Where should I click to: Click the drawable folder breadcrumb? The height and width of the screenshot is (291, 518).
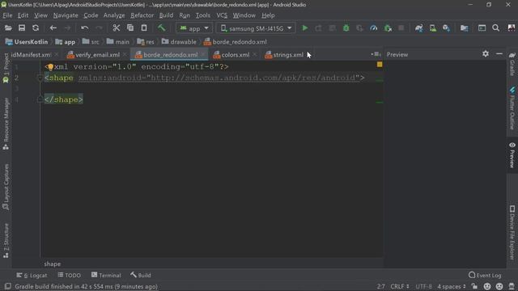click(x=179, y=42)
